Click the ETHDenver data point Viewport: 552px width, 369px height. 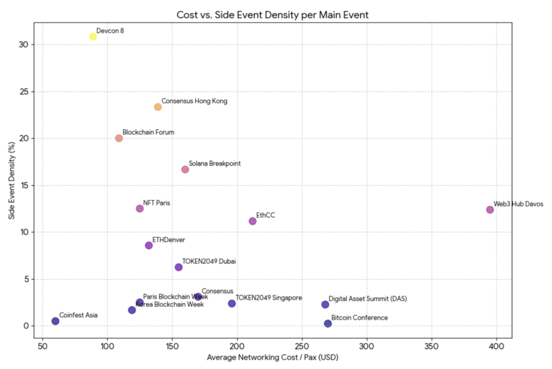tap(149, 245)
